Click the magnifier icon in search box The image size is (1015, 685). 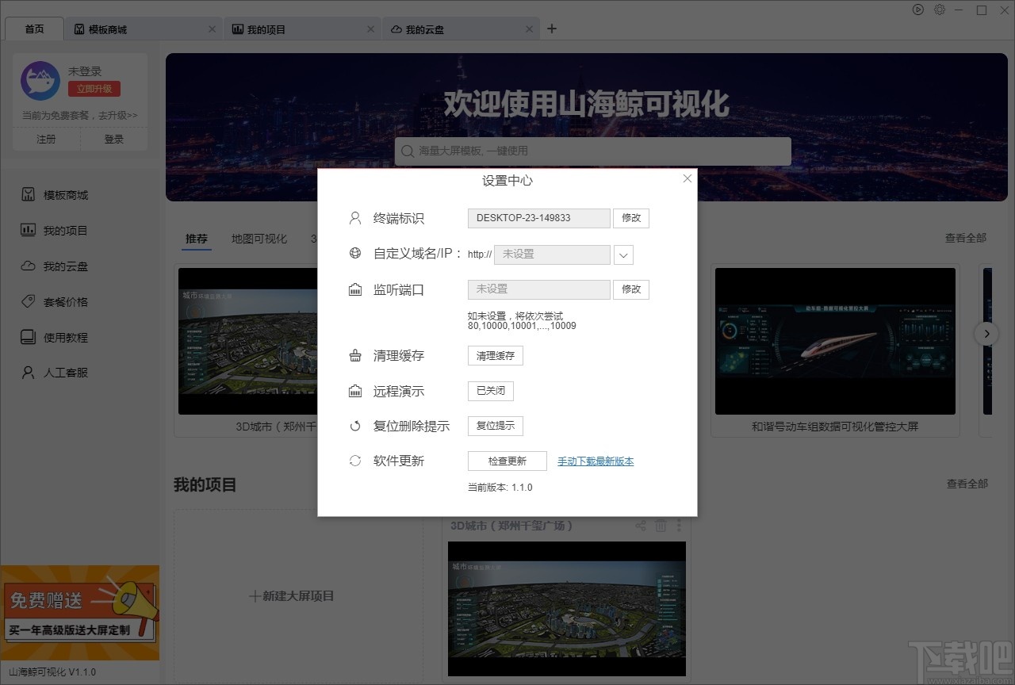tap(408, 151)
